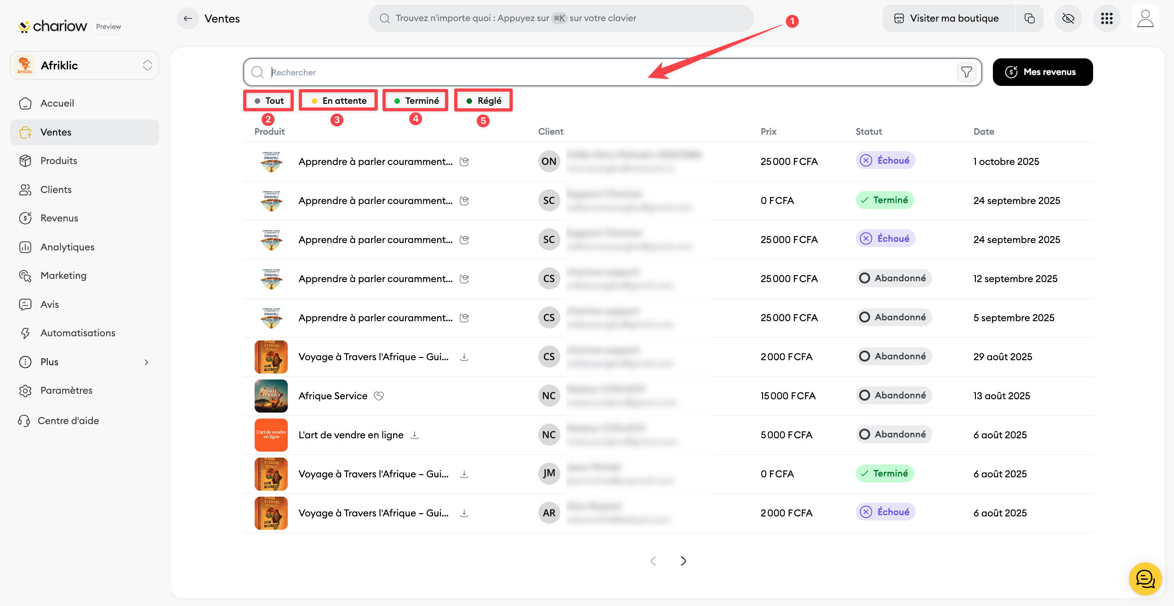Screen dimensions: 1174x606
Task: Toggle the hide-amounts eye icon
Action: pyautogui.click(x=1068, y=18)
